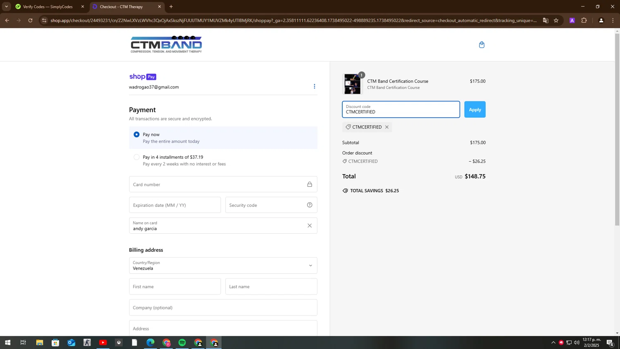
Task: Click the Address field
Action: [223, 328]
